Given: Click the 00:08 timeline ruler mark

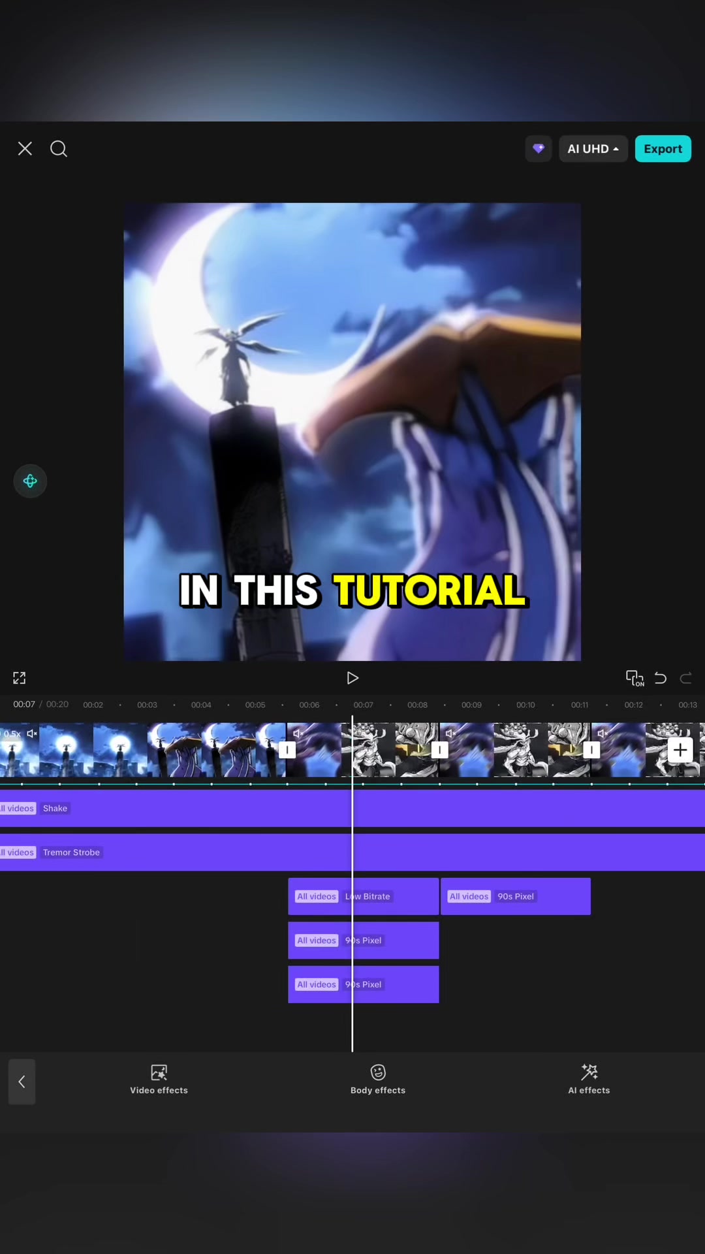Looking at the screenshot, I should tap(418, 705).
